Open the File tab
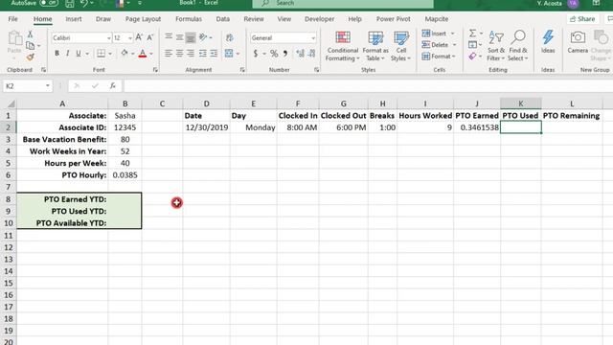This screenshot has width=613, height=345. [12, 19]
